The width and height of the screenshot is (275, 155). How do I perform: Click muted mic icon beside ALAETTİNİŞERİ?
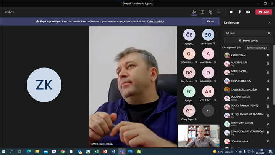point(268,64)
